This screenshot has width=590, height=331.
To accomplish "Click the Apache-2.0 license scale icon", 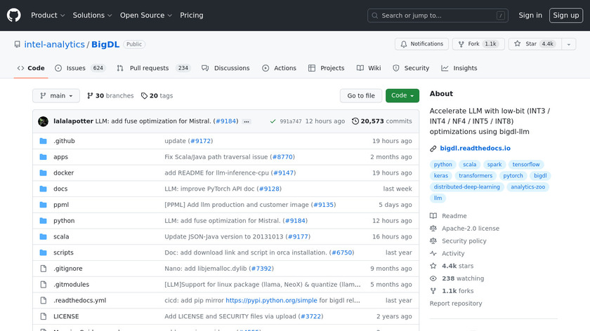I will 433,229.
